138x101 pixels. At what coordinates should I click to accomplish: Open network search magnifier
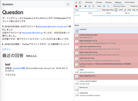[93, 6]
